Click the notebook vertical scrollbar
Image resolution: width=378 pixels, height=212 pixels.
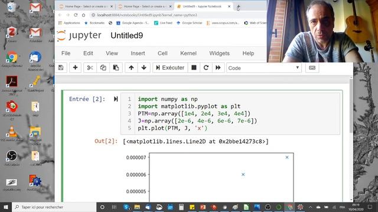(x=351, y=106)
